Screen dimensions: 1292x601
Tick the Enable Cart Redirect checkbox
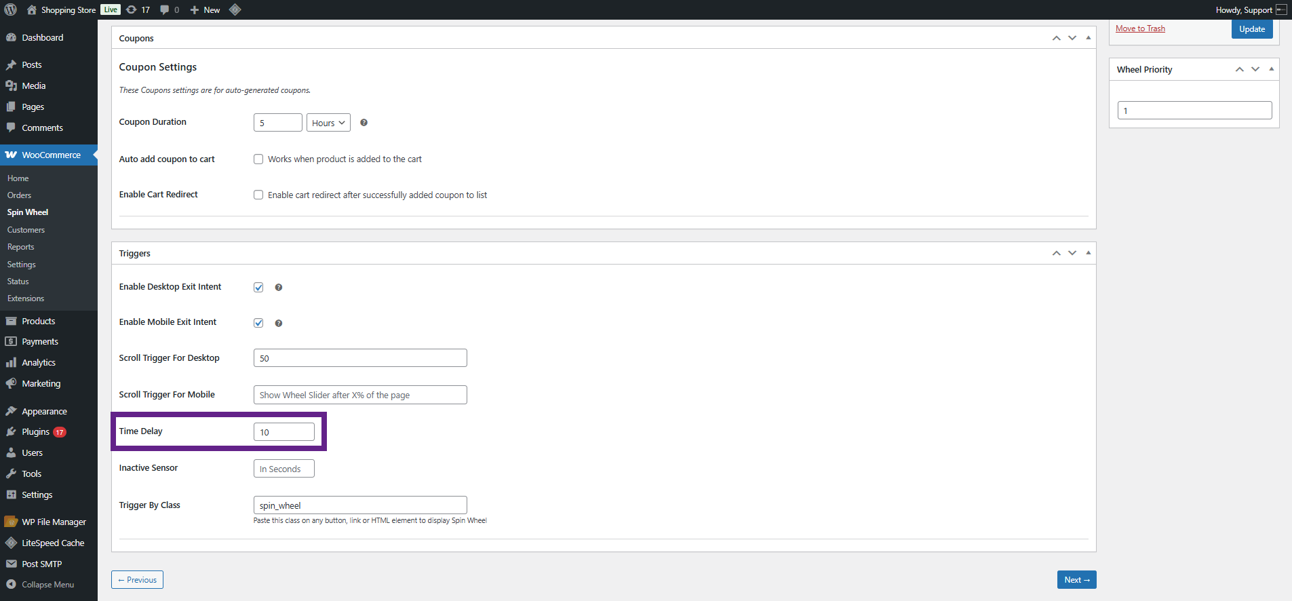[258, 195]
